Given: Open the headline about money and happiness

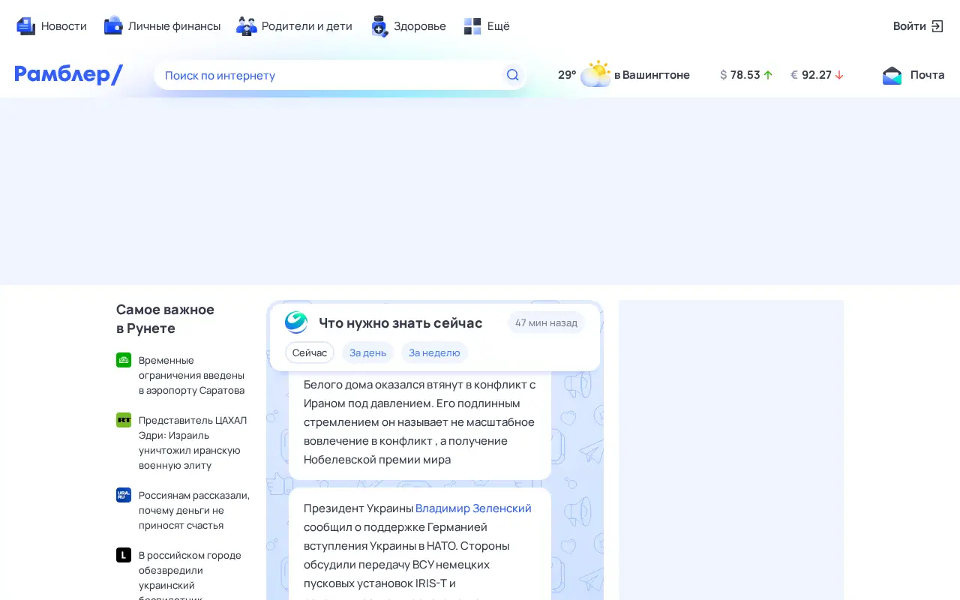Looking at the screenshot, I should 194,510.
